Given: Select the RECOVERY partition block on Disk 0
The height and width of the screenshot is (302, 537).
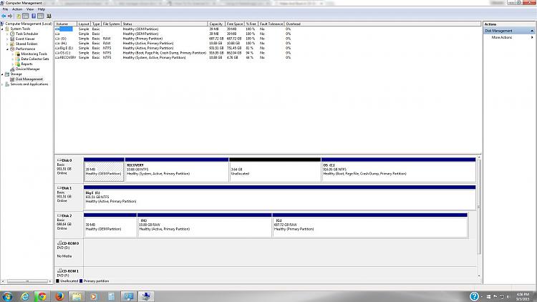Looking at the screenshot, I should (177, 170).
